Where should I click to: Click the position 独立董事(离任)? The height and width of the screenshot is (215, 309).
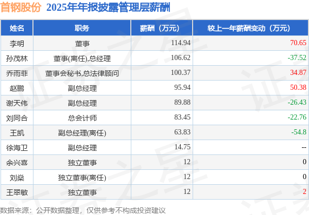[82, 178]
